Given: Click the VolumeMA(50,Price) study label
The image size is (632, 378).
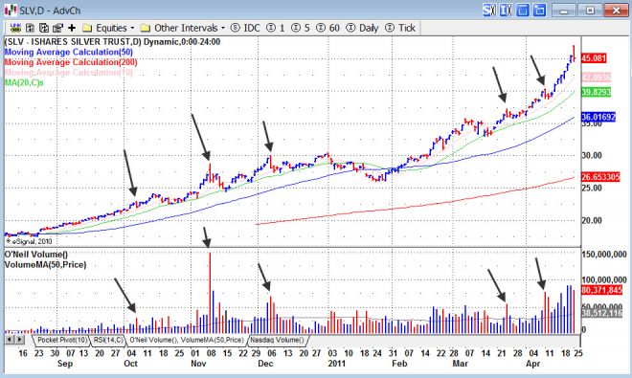Looking at the screenshot, I should pyautogui.click(x=46, y=265).
